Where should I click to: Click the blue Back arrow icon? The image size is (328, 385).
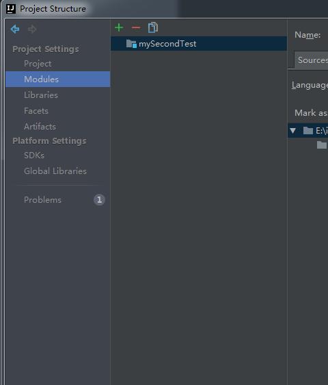point(15,29)
